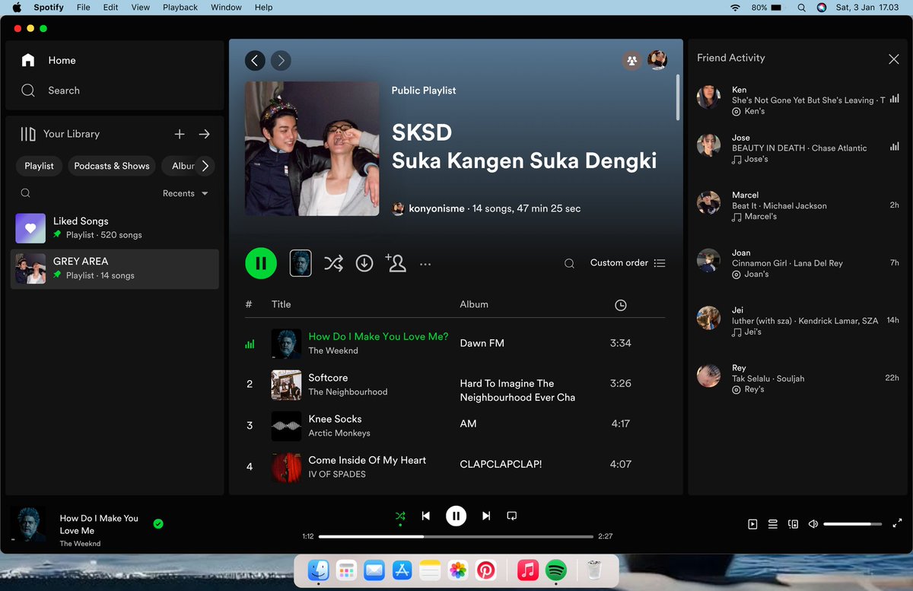Adjust the volume slider

tap(852, 524)
